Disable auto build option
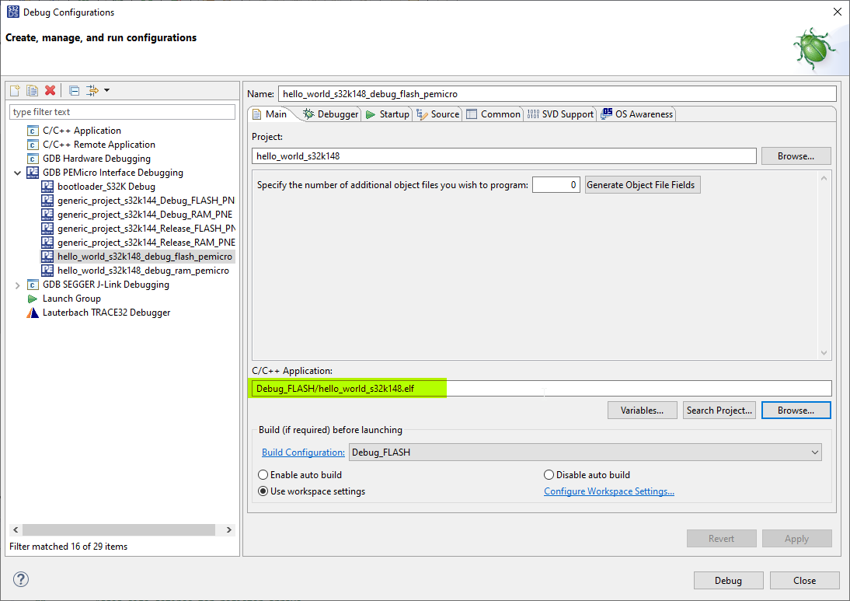Screen dimensions: 850x601 549,474
